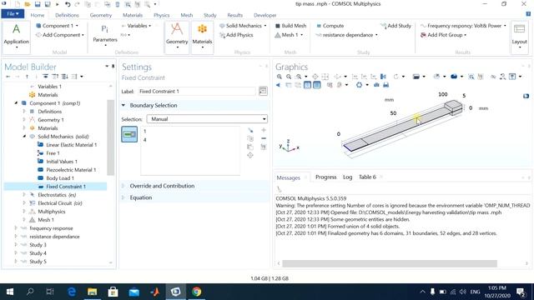Screen dimensions: 534x300
Task: Click the blue left-arrow icon in Graphics toolbar
Action: point(279,85)
